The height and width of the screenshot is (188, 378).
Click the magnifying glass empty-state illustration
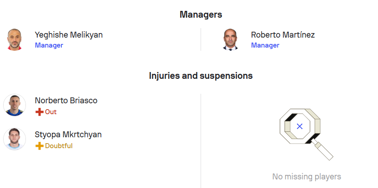click(307, 134)
